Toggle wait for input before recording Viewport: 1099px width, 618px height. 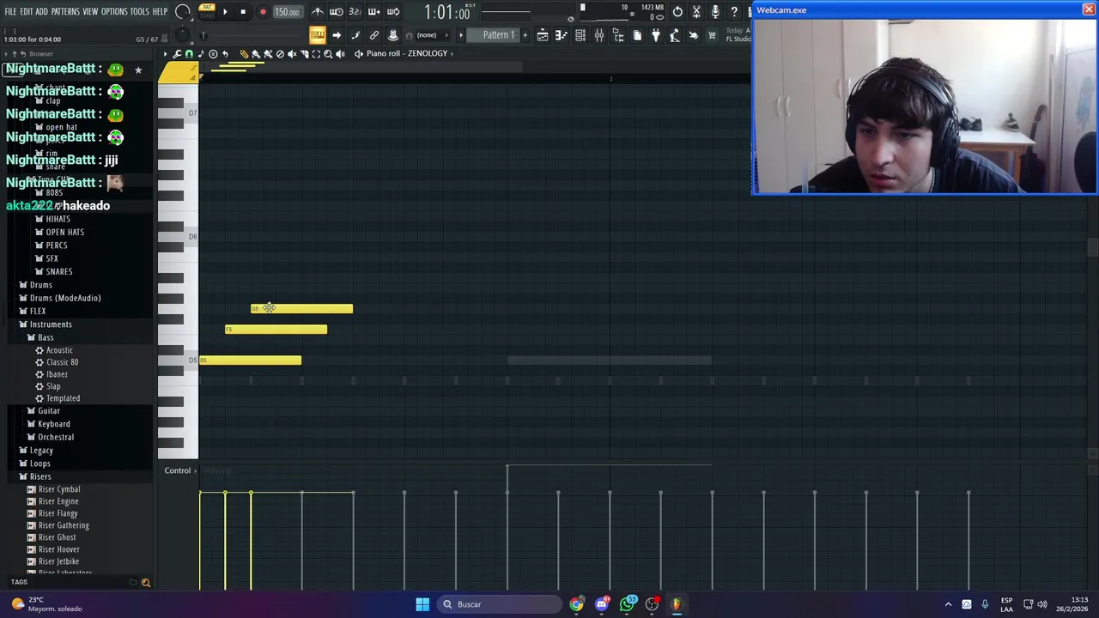pos(337,11)
